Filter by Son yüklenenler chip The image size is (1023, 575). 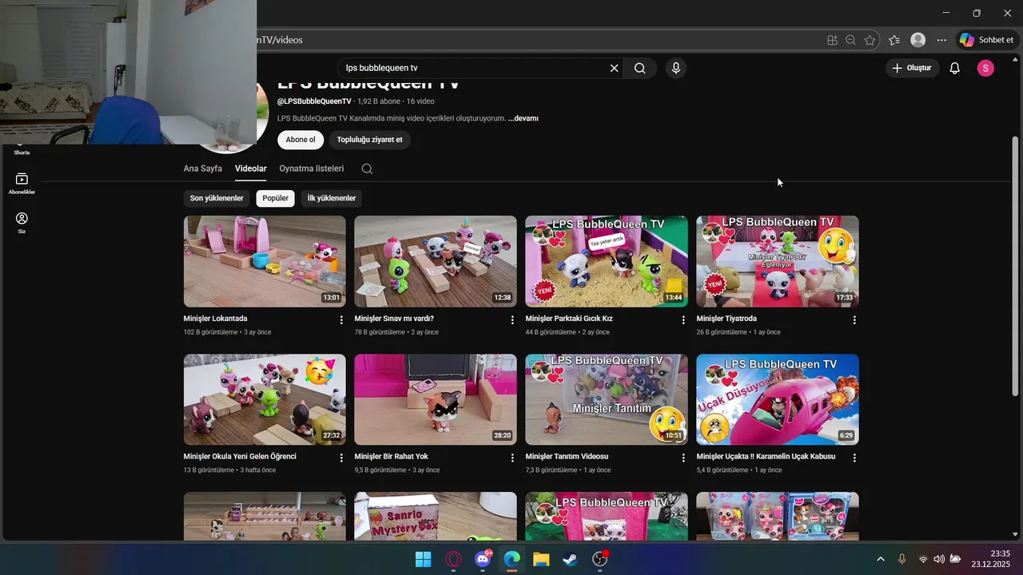[x=217, y=198]
